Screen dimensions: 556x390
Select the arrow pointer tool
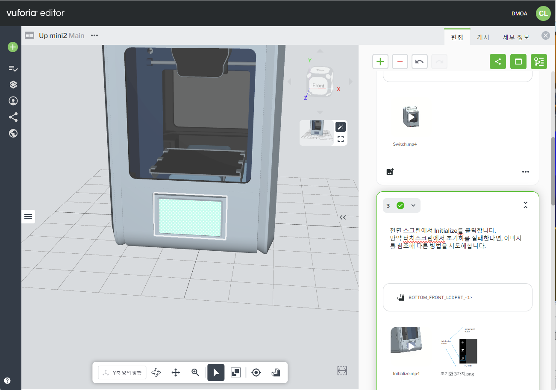216,372
